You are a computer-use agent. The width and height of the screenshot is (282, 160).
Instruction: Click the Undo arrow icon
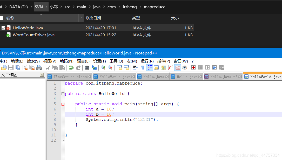[x=71, y=68]
